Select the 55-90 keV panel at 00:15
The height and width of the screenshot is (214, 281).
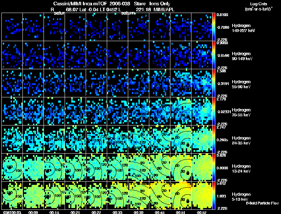pos(54,83)
